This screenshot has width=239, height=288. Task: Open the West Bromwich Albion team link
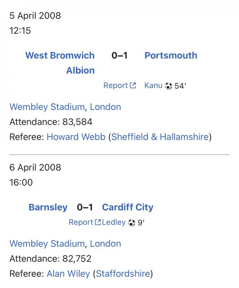[x=60, y=56]
